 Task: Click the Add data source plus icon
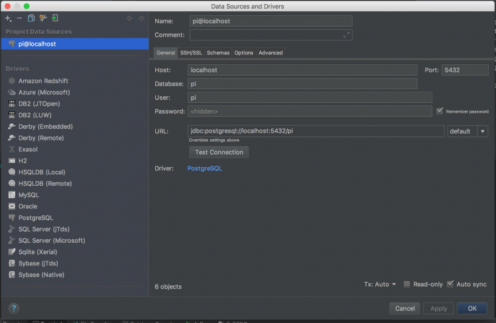coord(8,19)
